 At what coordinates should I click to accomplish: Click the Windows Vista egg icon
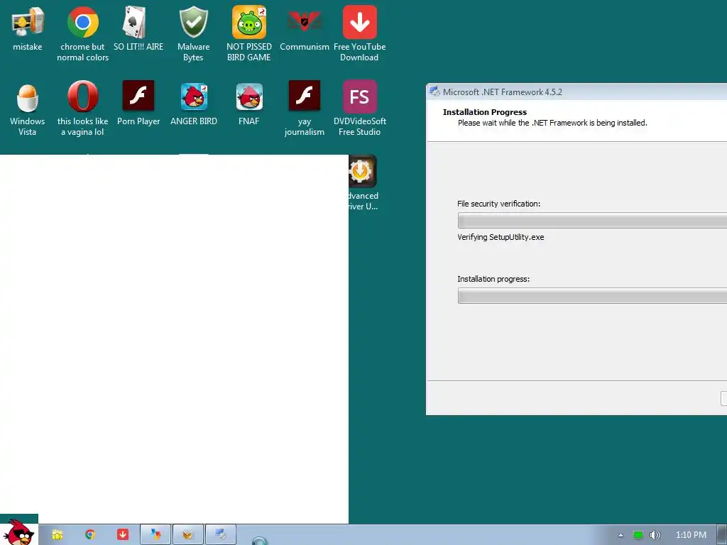[x=28, y=109]
